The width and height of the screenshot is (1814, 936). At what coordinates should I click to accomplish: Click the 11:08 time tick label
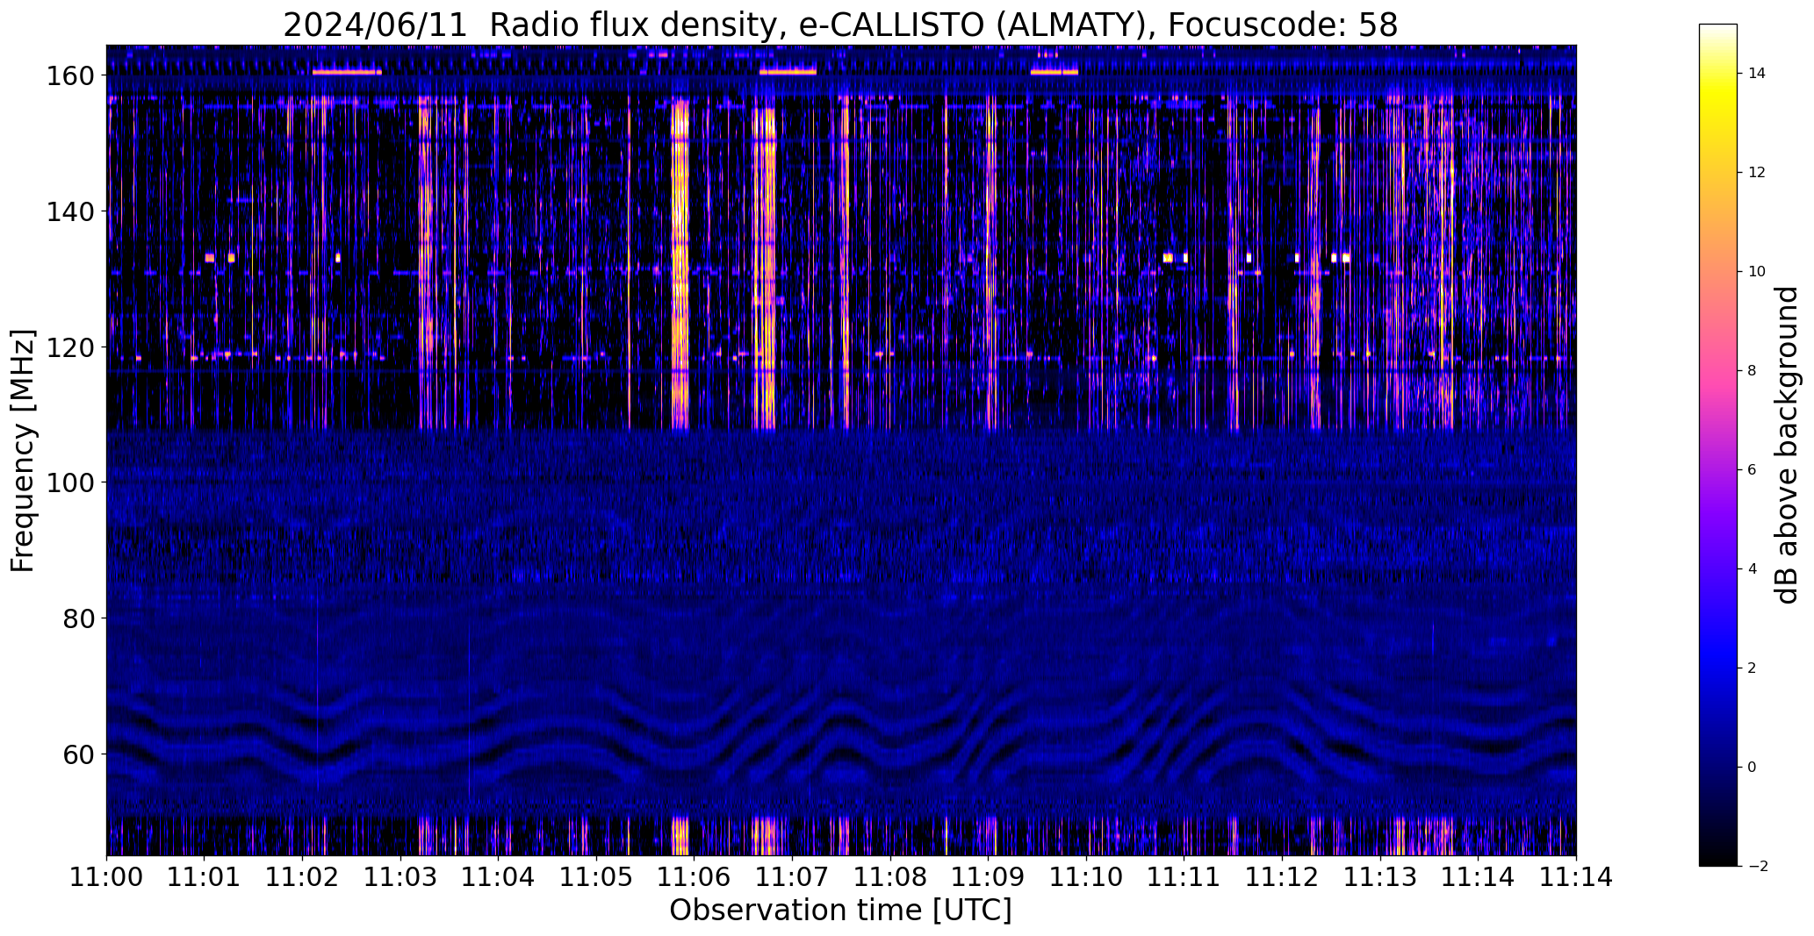tap(890, 877)
